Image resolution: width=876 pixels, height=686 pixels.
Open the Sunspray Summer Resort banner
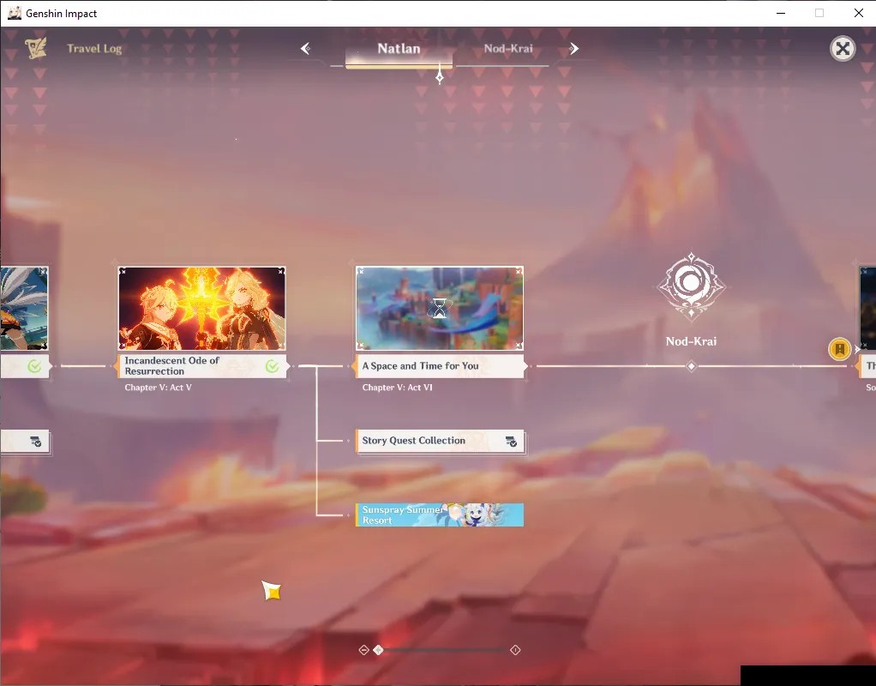pos(440,514)
